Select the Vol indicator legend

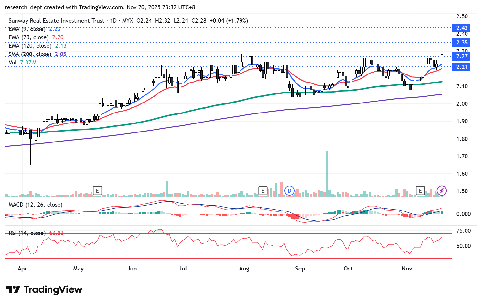coord(13,63)
